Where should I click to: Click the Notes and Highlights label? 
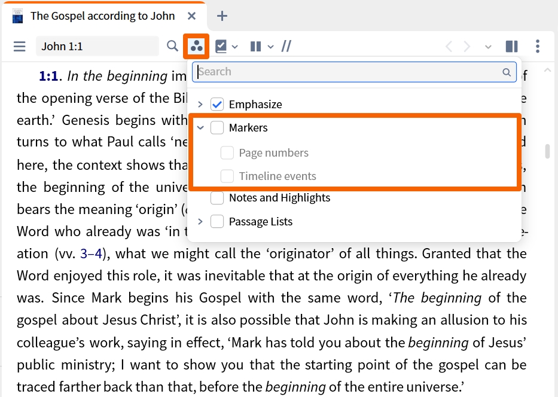coord(280,198)
